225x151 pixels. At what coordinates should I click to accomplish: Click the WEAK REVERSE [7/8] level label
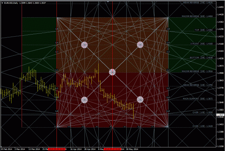click(198, 3)
